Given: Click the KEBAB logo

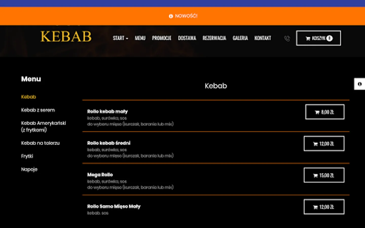Looking at the screenshot, I should 66,37.
